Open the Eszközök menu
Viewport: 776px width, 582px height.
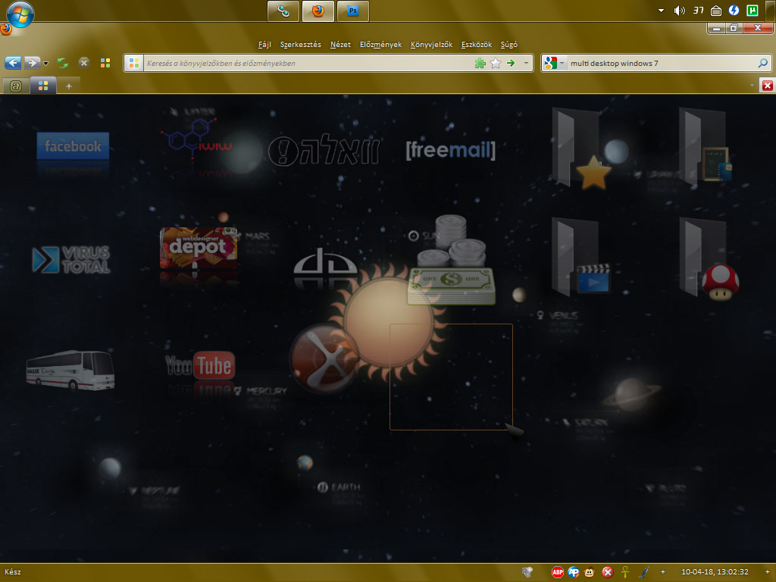coord(477,45)
